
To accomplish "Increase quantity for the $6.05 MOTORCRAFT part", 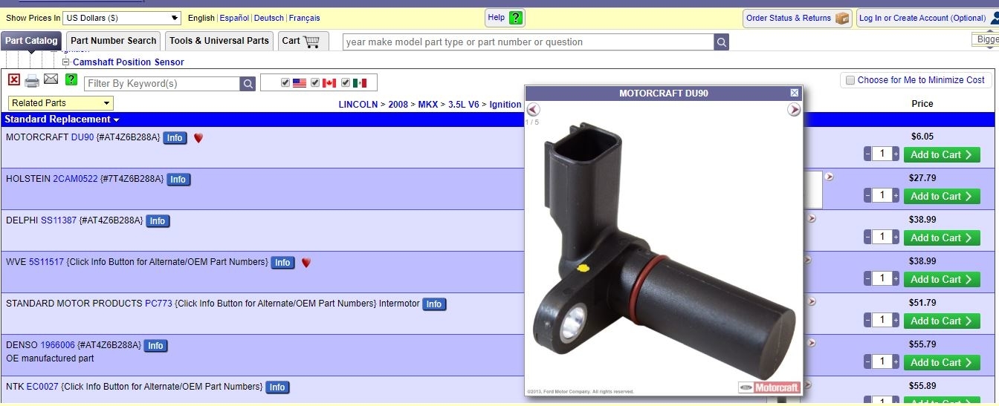I will (x=896, y=154).
